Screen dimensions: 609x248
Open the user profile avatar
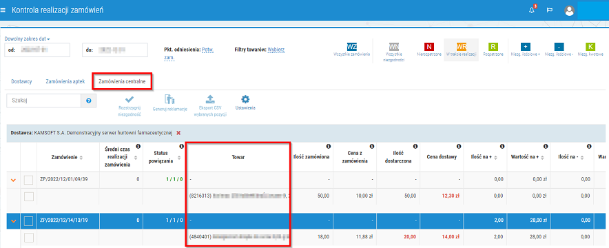click(x=569, y=10)
